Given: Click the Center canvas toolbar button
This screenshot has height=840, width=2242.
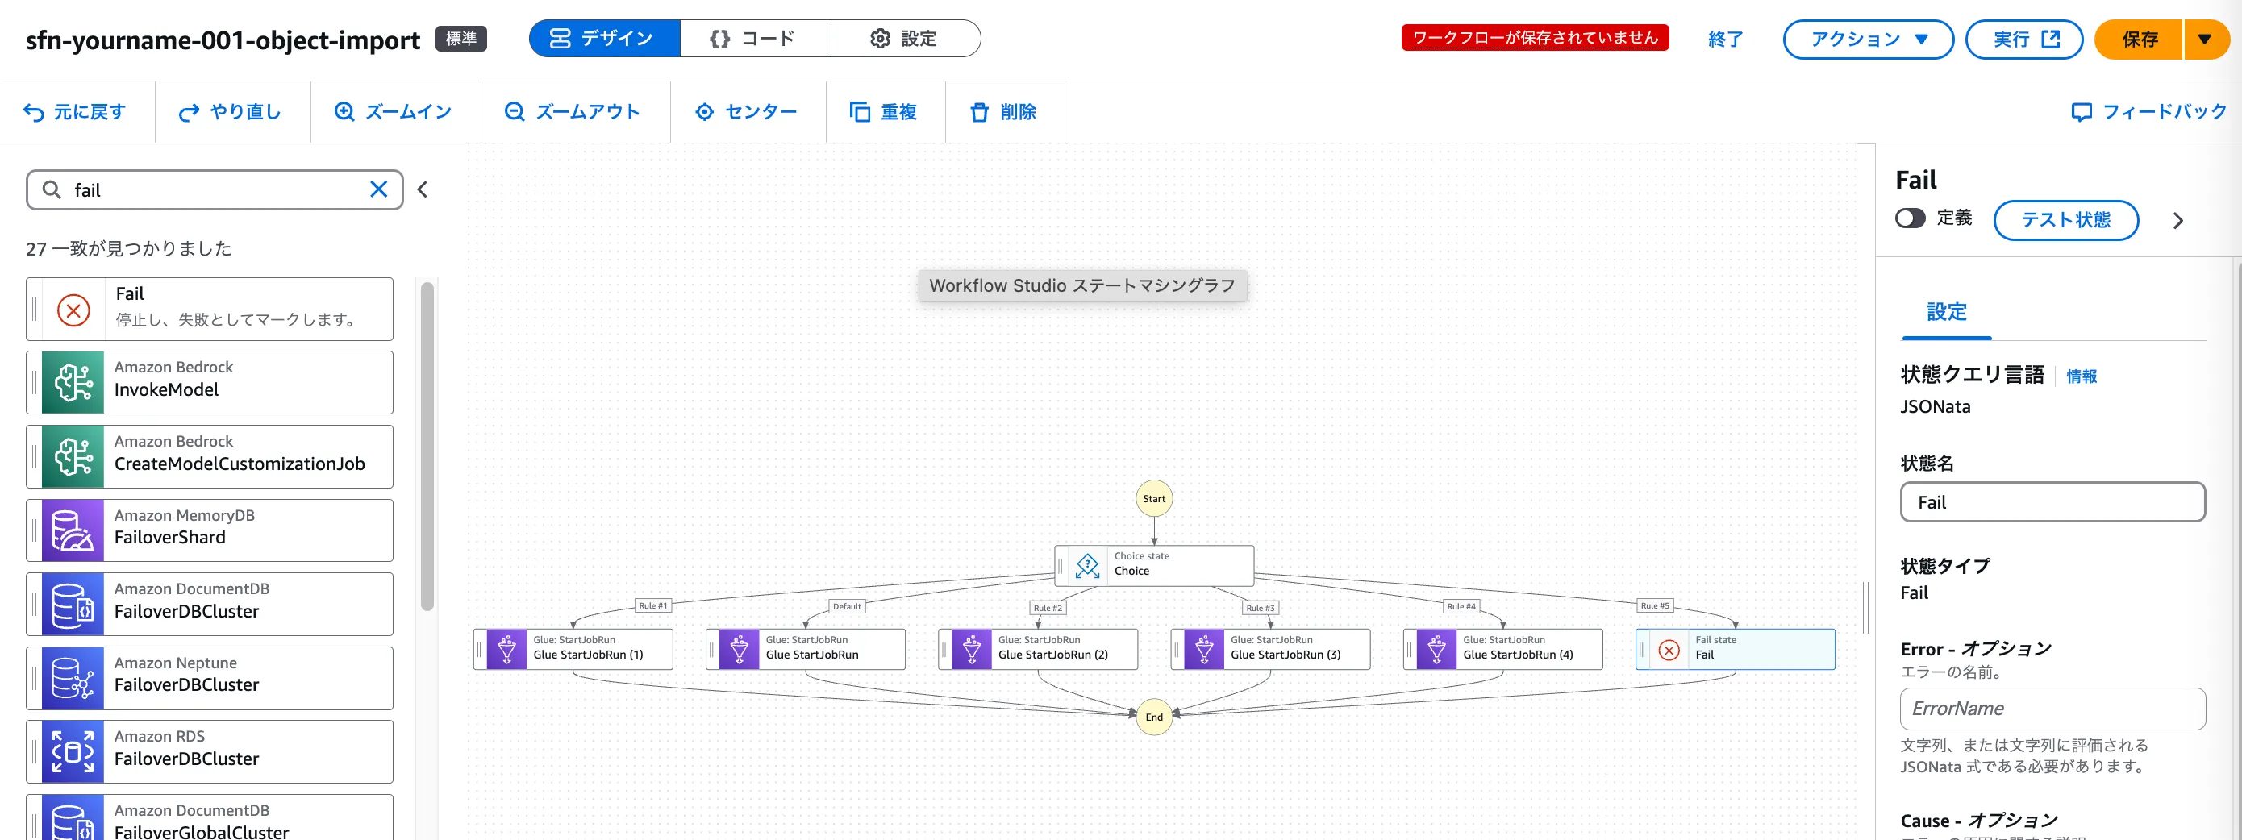Looking at the screenshot, I should point(747,112).
